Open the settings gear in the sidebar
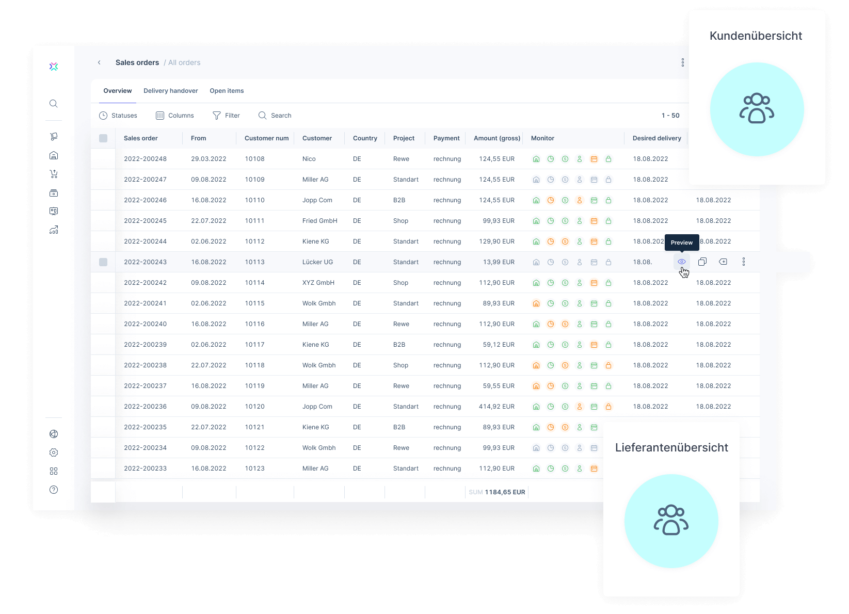 (54, 453)
